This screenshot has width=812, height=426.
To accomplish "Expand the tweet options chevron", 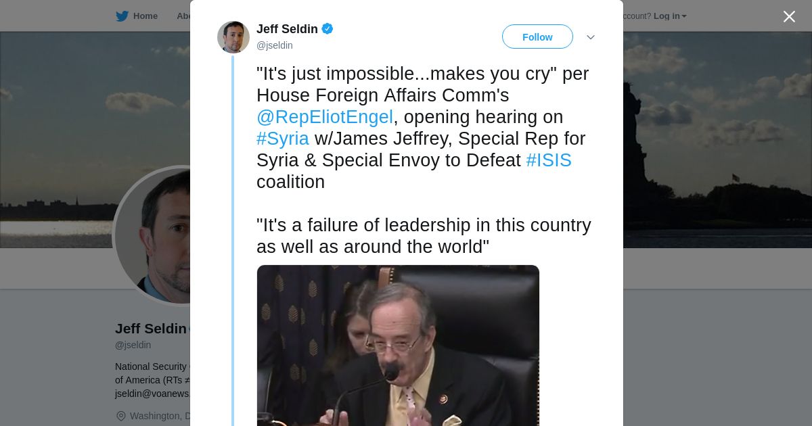I will point(591,37).
